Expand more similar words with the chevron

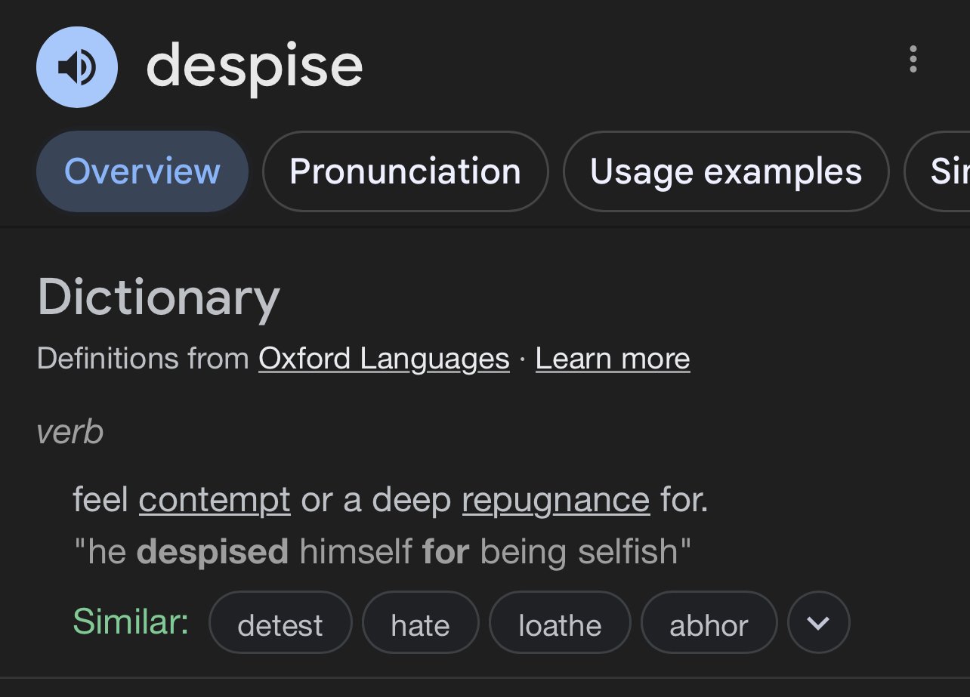click(819, 623)
